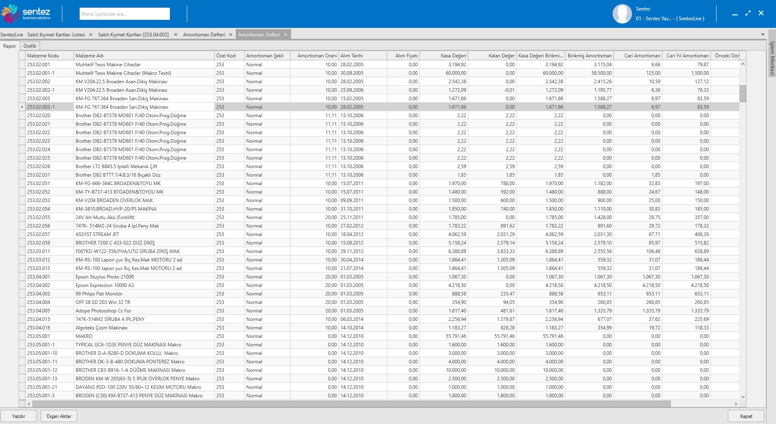Screen dimensions: 776x424
Task: Focus the Menü içerisinde ara search field
Action: (x=125, y=14)
